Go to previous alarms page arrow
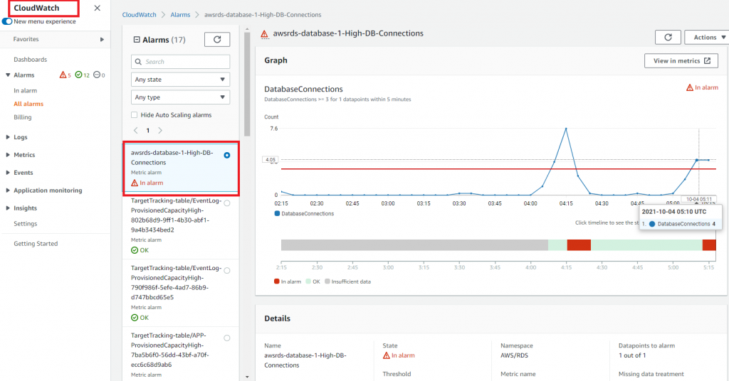 coord(136,130)
